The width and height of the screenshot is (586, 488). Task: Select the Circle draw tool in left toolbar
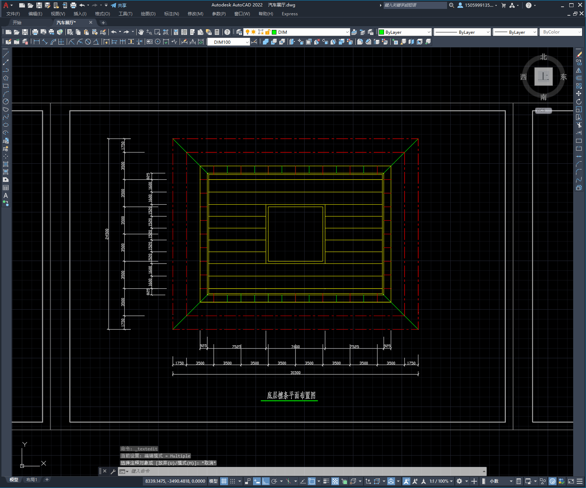click(x=6, y=101)
